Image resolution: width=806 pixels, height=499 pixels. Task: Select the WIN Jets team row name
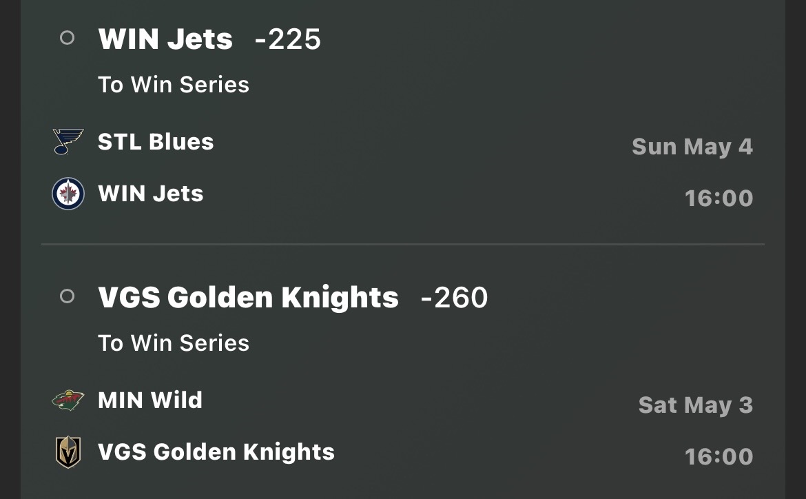pyautogui.click(x=151, y=194)
